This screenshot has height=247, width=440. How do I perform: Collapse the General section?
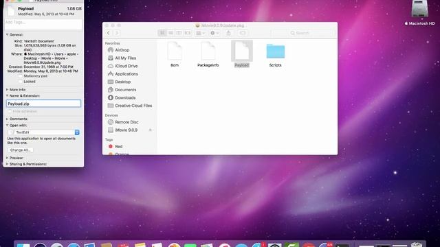8,35
